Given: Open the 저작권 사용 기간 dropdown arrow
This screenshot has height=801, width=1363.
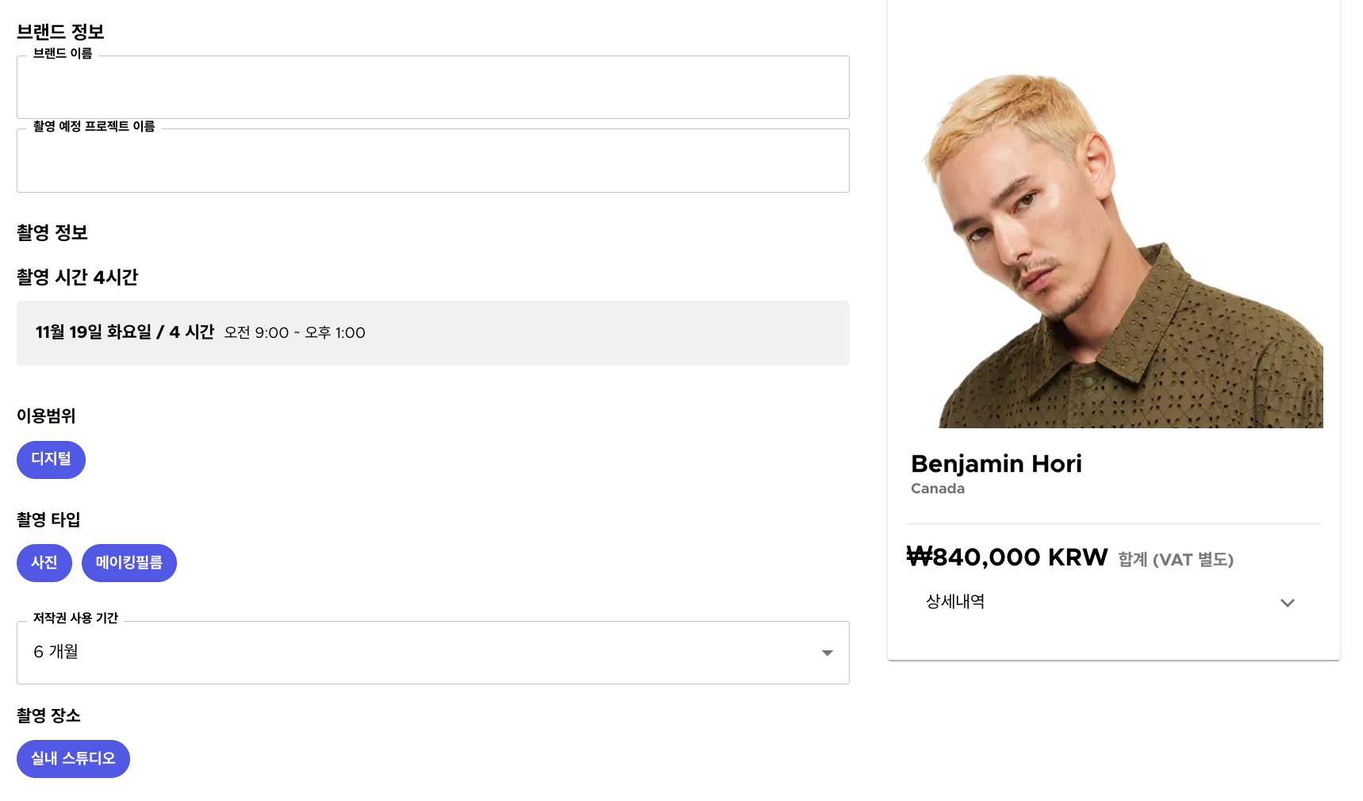Looking at the screenshot, I should tap(827, 653).
